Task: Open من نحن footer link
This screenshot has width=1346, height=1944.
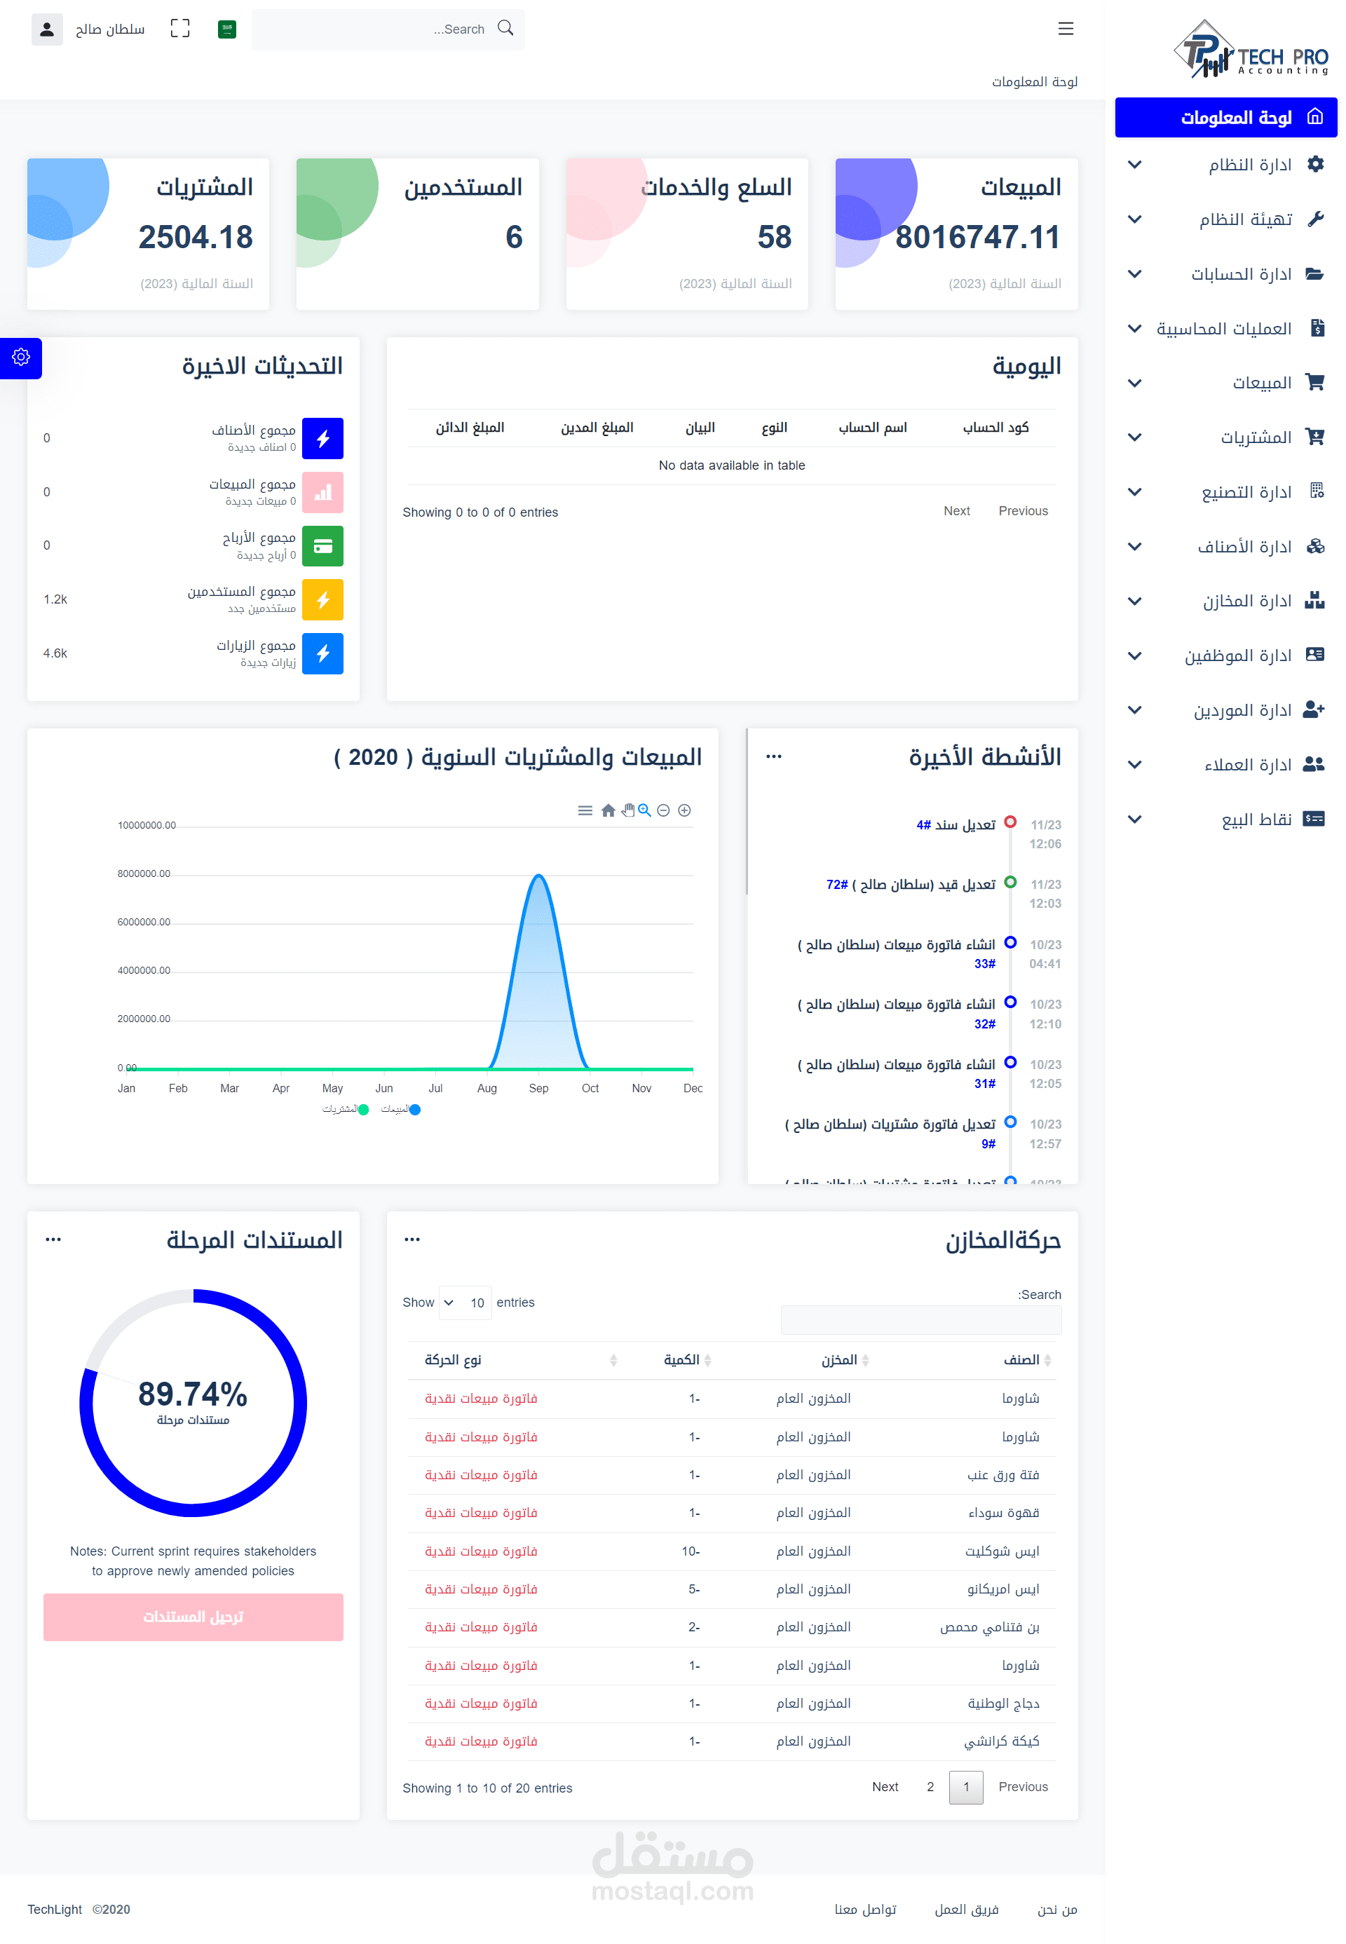Action: click(1058, 1910)
